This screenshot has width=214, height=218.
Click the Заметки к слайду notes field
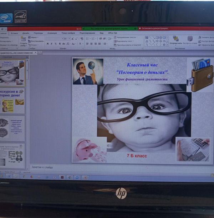coord(107,167)
